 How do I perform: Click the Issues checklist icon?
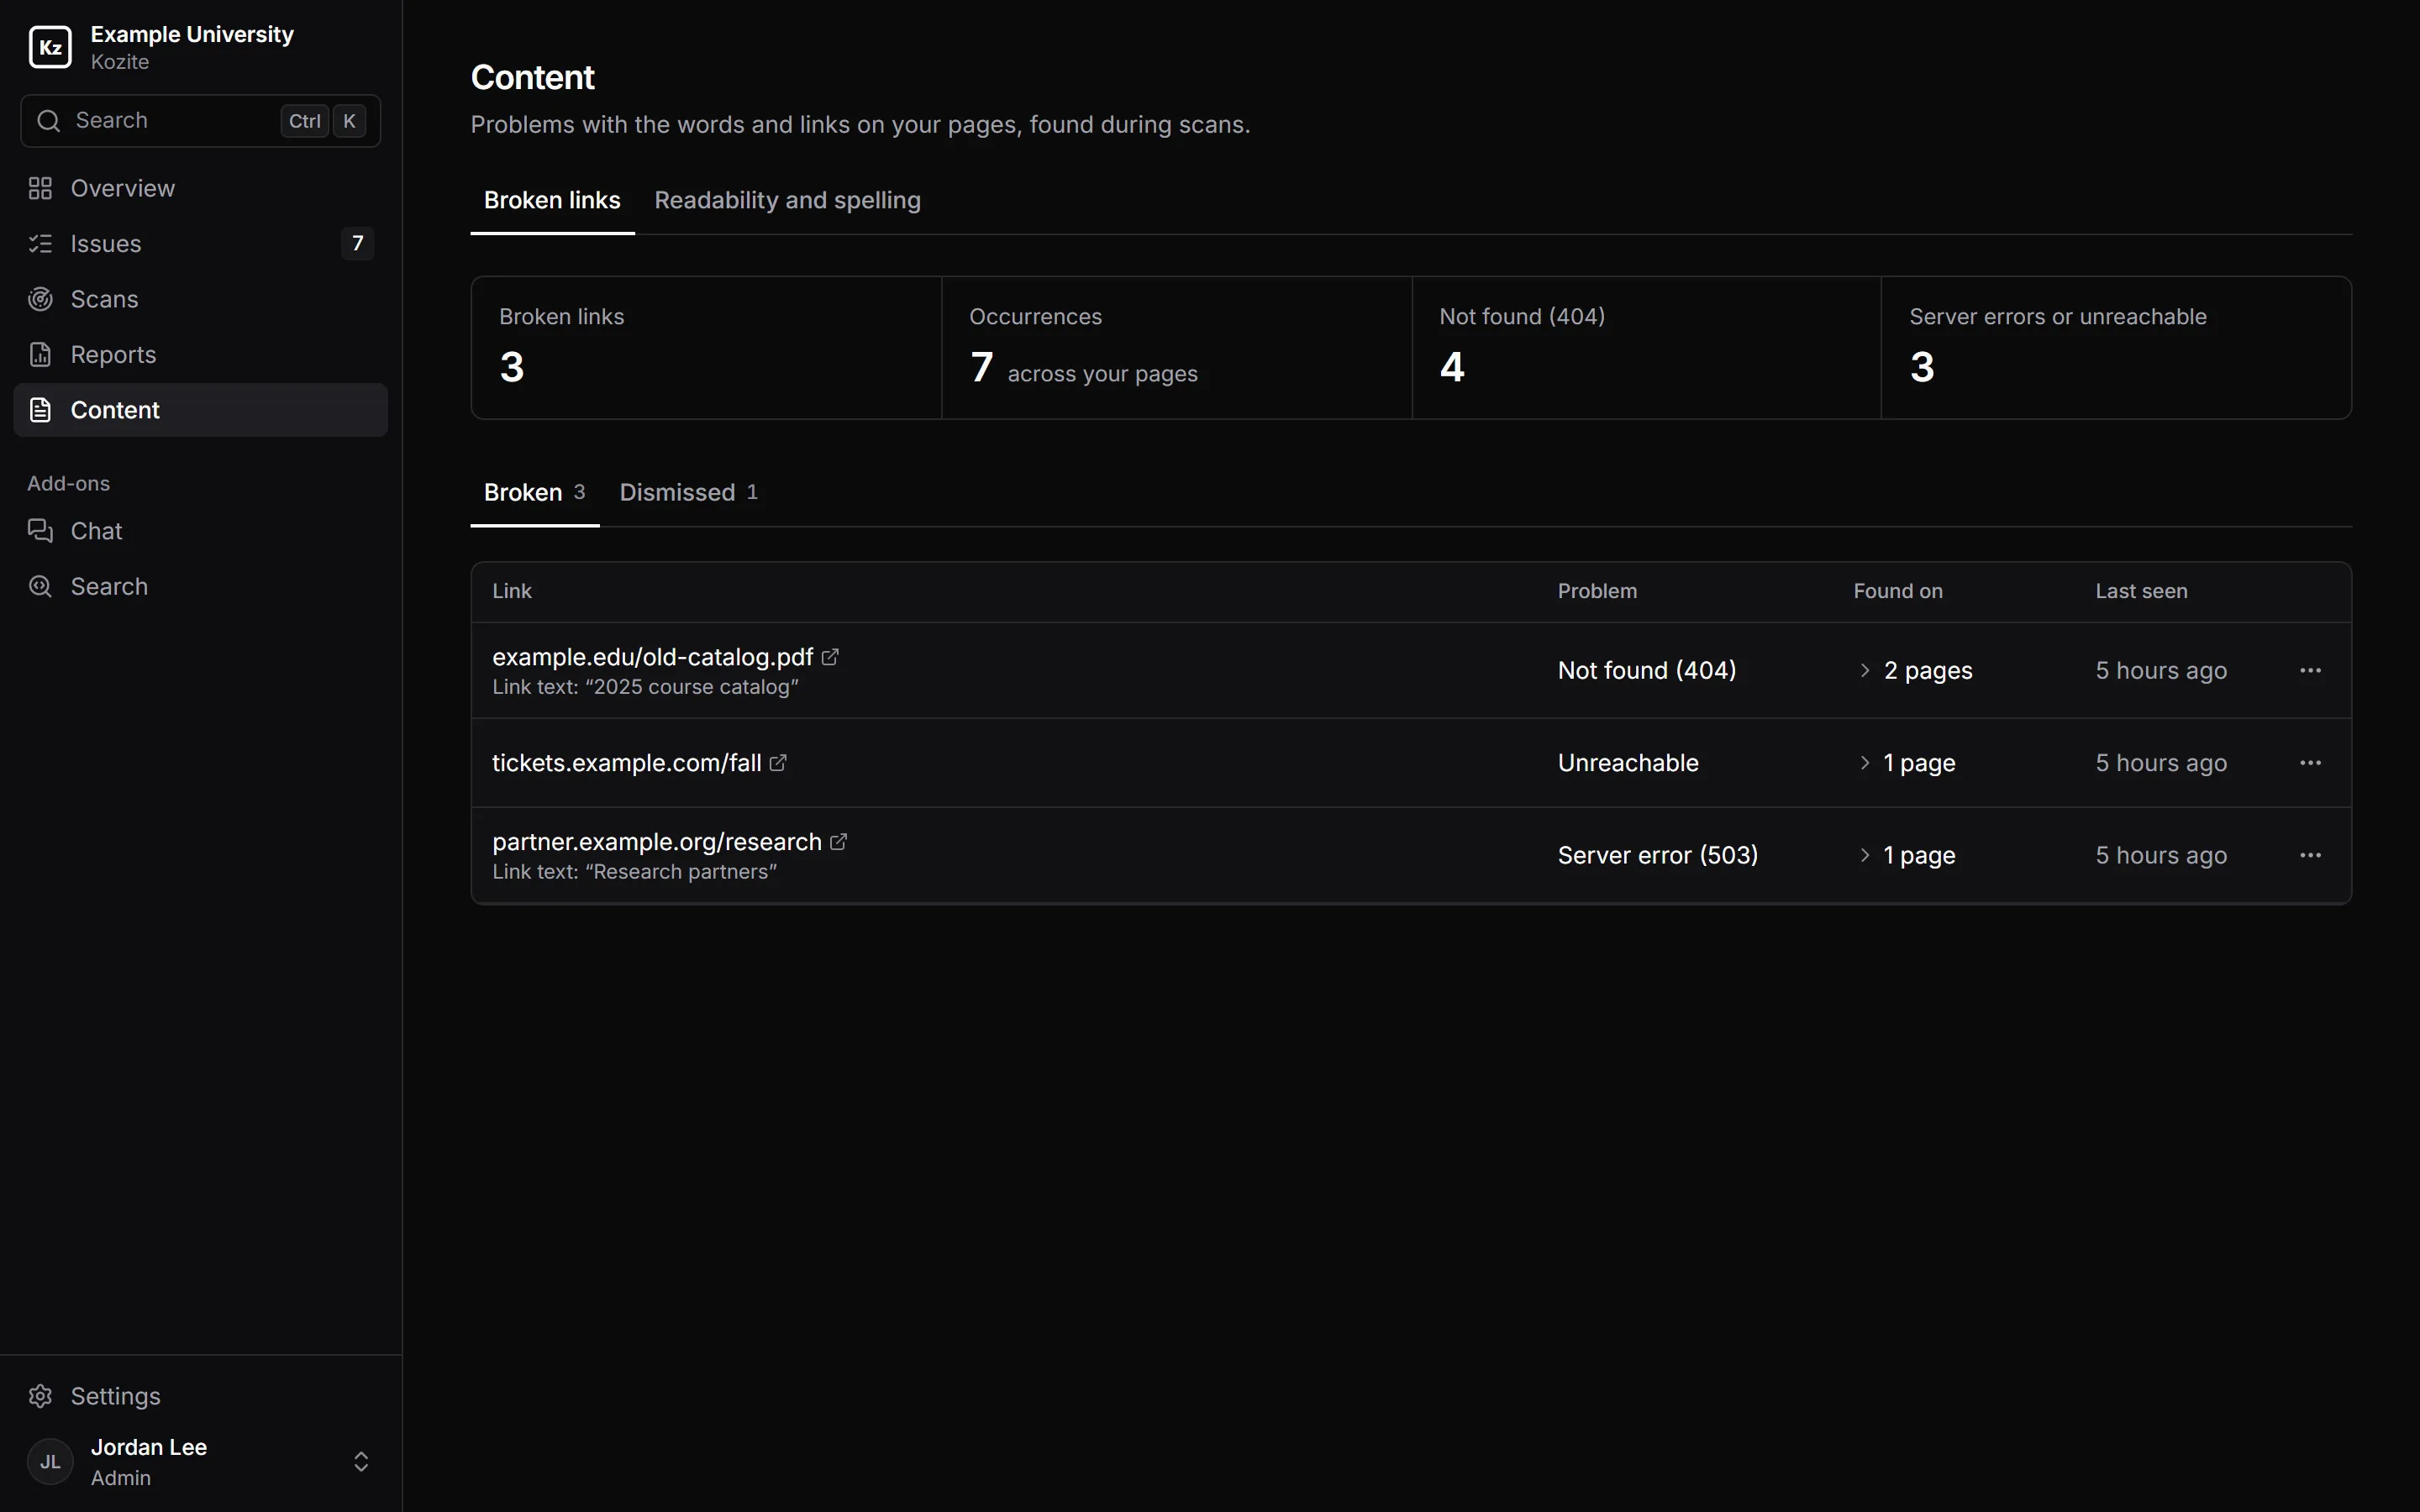pos(40,243)
